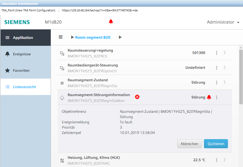The image size is (243, 167).
Task: Open the Ereignisse sidebar item
Action: [22, 54]
